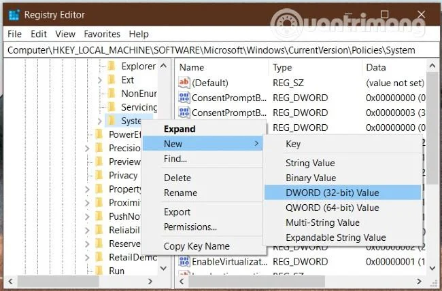Open the New submenu entry
This screenshot has width=442, height=291.
pyautogui.click(x=204, y=144)
